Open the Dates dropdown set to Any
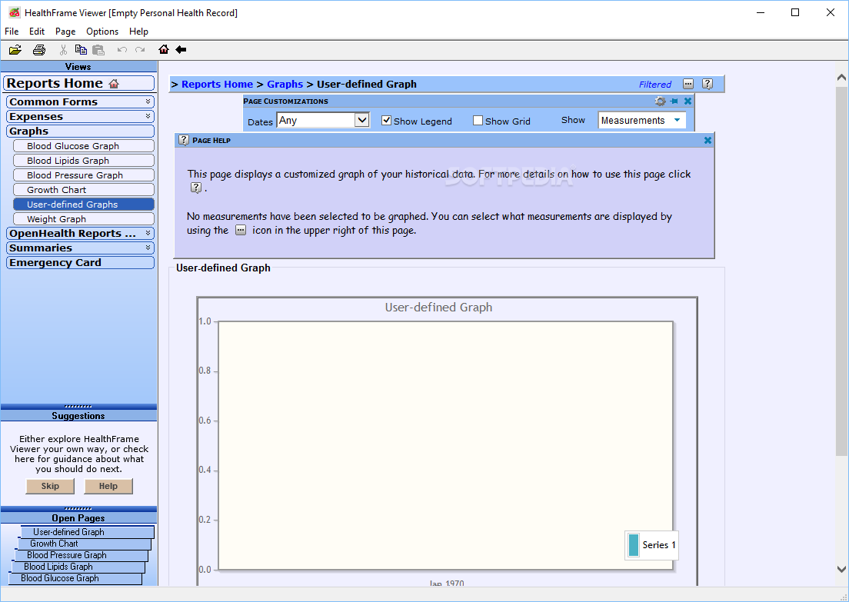849x602 pixels. pyautogui.click(x=323, y=120)
